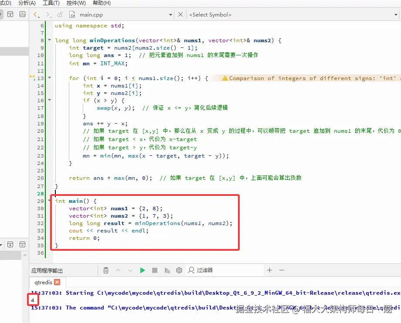Collapse the main function at line 29
Image resolution: width=401 pixels, height=323 pixels.
[x=49, y=200]
